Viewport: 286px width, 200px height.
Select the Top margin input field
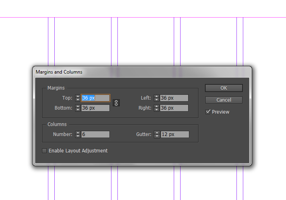pos(95,98)
